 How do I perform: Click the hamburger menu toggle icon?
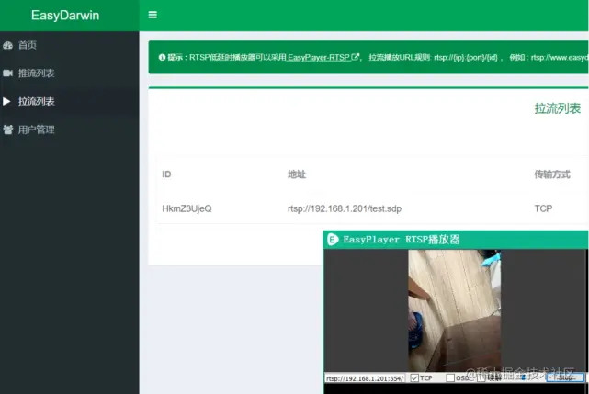pos(153,15)
